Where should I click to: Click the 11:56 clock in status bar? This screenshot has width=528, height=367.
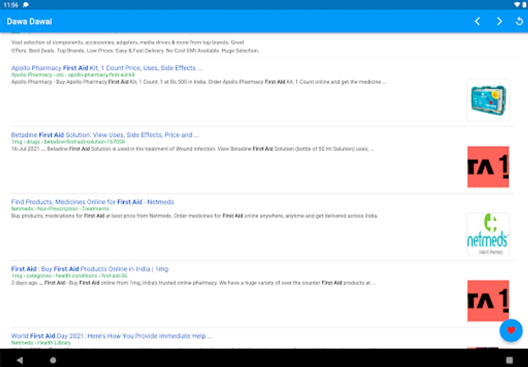(x=11, y=4)
